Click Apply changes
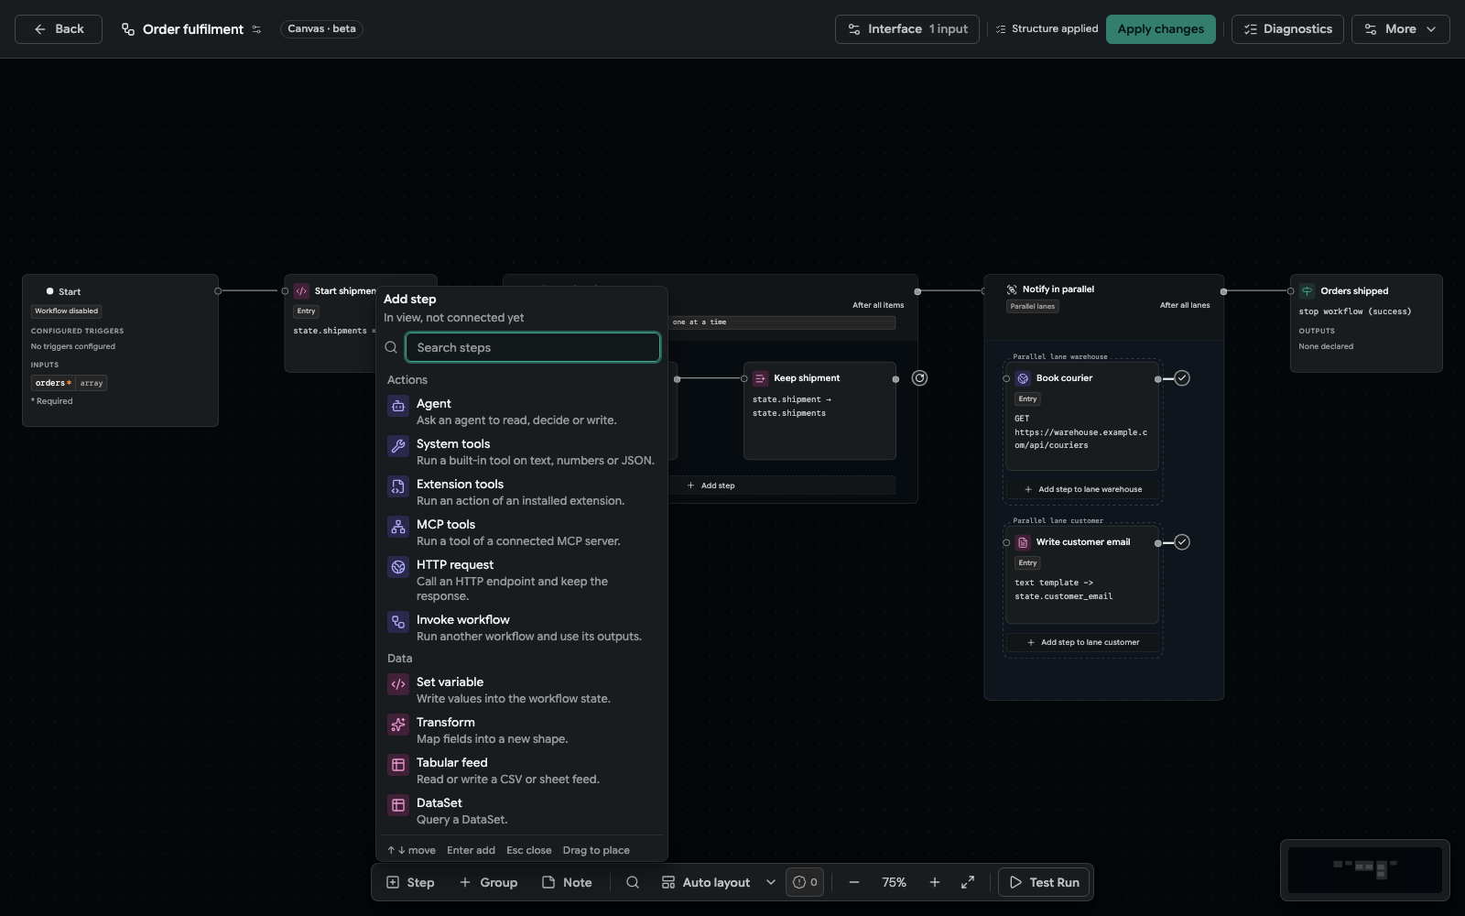1465x916 pixels. 1161,29
